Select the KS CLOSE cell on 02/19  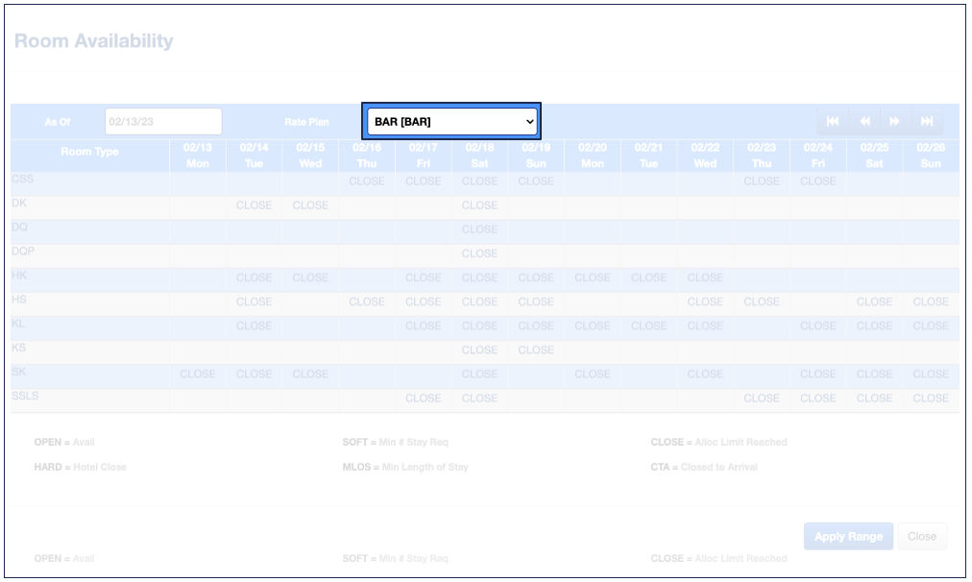point(536,351)
